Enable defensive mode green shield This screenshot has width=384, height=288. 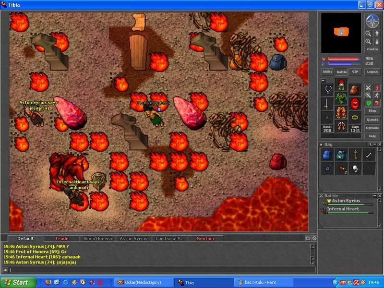tap(368, 103)
